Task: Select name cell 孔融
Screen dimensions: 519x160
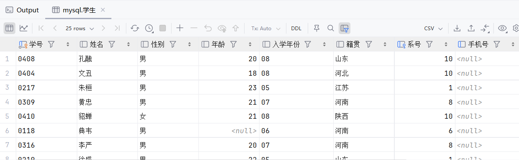Action: (108, 59)
